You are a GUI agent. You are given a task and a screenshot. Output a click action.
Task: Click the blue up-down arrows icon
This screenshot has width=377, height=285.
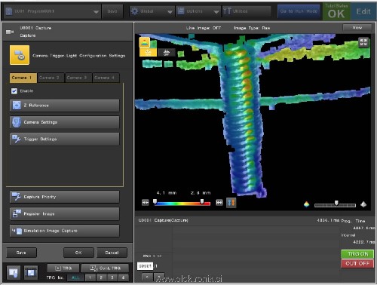pyautogui.click(x=231, y=203)
